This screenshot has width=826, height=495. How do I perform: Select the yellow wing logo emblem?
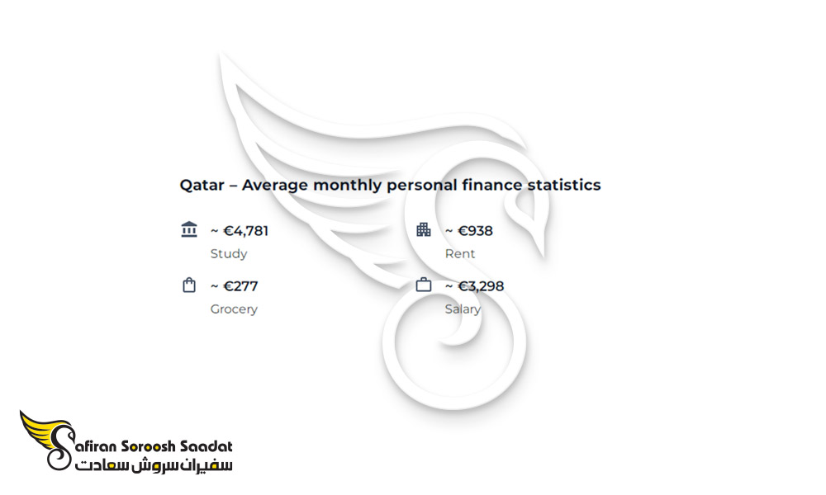click(x=47, y=440)
